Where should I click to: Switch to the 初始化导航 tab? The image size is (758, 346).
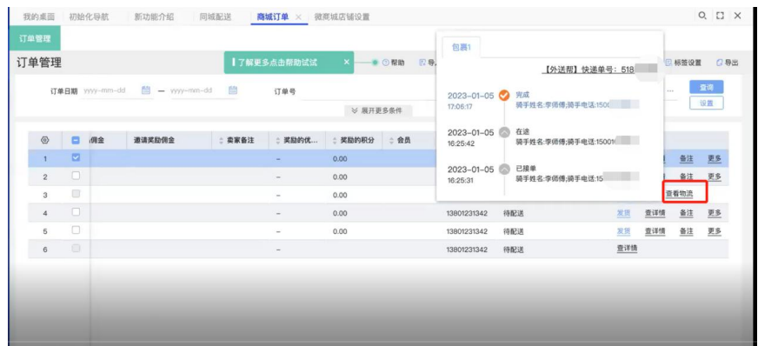[x=89, y=17]
